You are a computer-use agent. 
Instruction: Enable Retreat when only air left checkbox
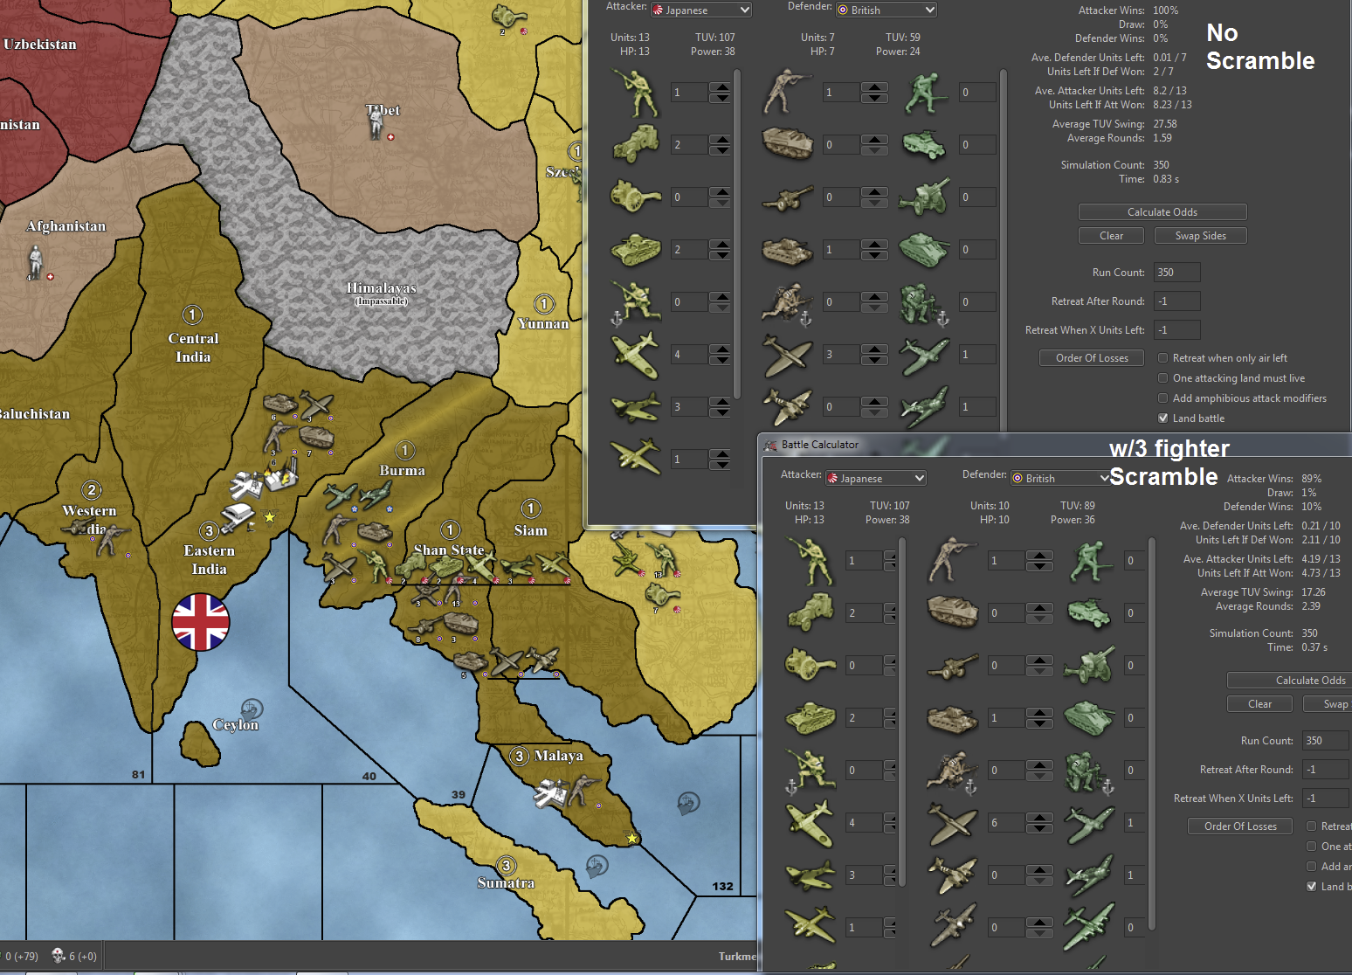(1163, 358)
